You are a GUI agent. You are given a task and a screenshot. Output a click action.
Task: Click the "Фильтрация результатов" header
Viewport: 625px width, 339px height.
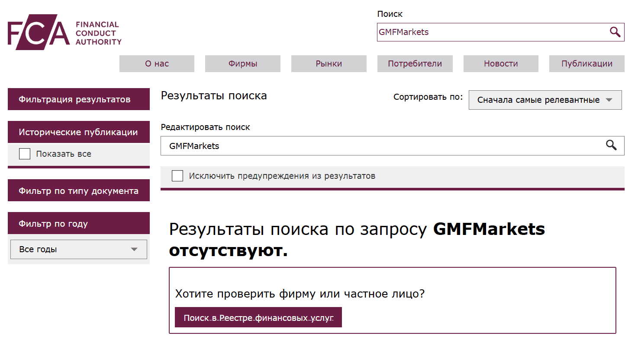(x=78, y=99)
